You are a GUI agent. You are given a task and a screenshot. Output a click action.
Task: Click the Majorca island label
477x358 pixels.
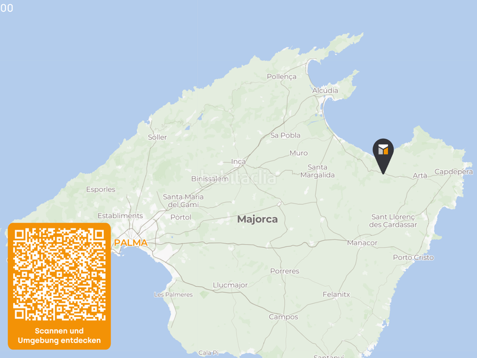[x=257, y=219]
